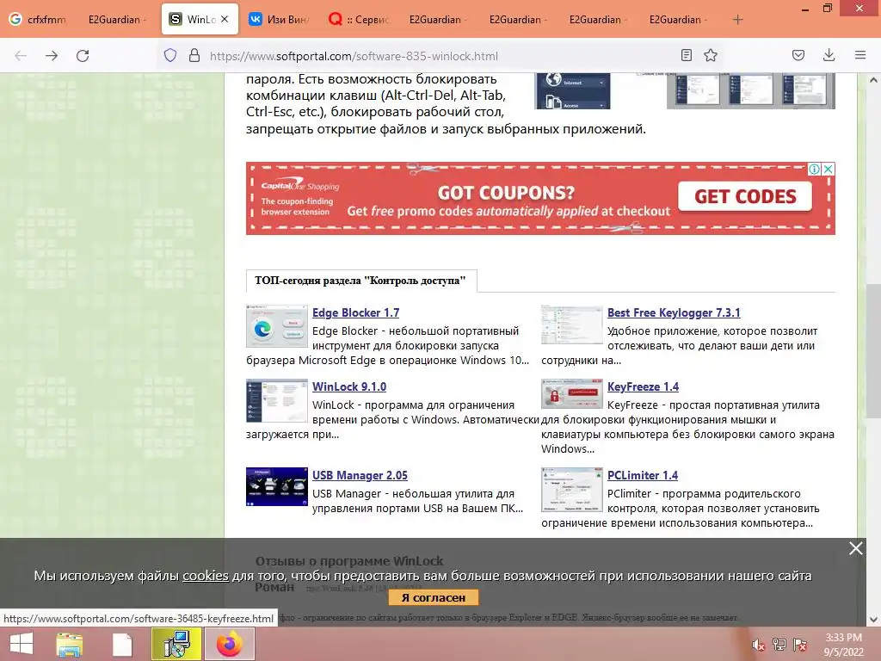881x661 pixels.
Task: Go back to the previous page
Action: pos(21,56)
